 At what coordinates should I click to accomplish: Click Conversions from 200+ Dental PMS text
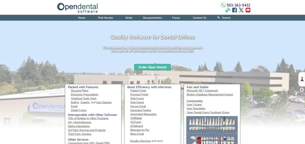point(89,143)
